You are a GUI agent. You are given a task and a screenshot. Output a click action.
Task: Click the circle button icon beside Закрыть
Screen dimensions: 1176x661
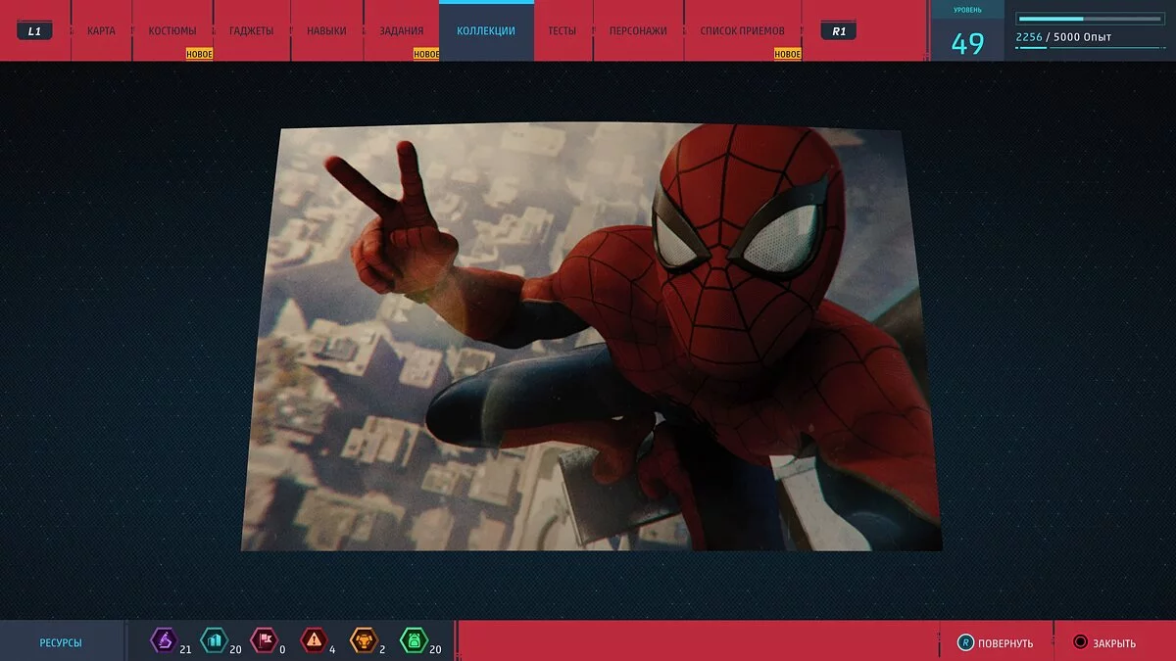pyautogui.click(x=1080, y=643)
